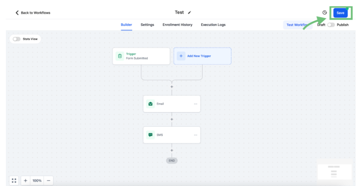Click the Form Submitted trigger clipboard icon
Viewport: 361px width, 186px height.
[x=120, y=56]
